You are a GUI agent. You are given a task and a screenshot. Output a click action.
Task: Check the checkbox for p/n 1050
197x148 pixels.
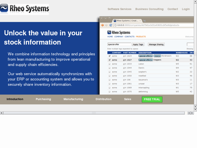coord(109,76)
